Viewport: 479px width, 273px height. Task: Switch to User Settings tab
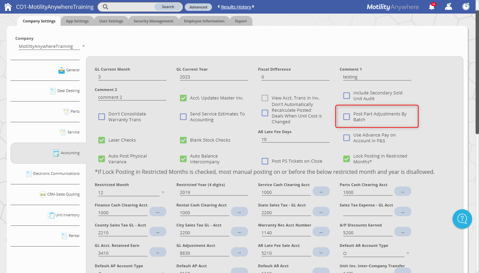111,21
